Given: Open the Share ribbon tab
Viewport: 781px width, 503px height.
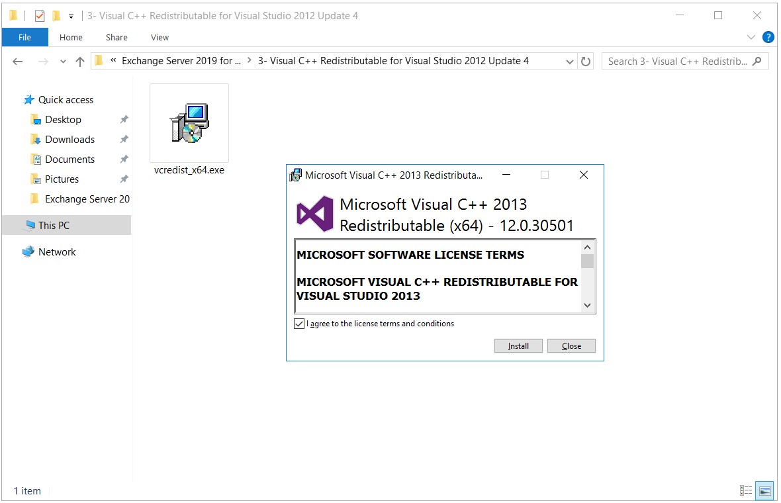Looking at the screenshot, I should tap(116, 37).
